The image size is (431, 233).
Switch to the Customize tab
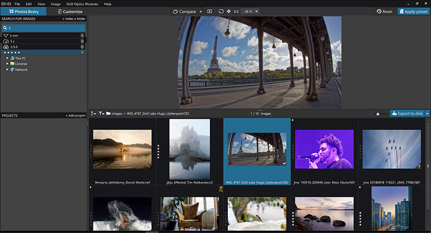pos(69,11)
